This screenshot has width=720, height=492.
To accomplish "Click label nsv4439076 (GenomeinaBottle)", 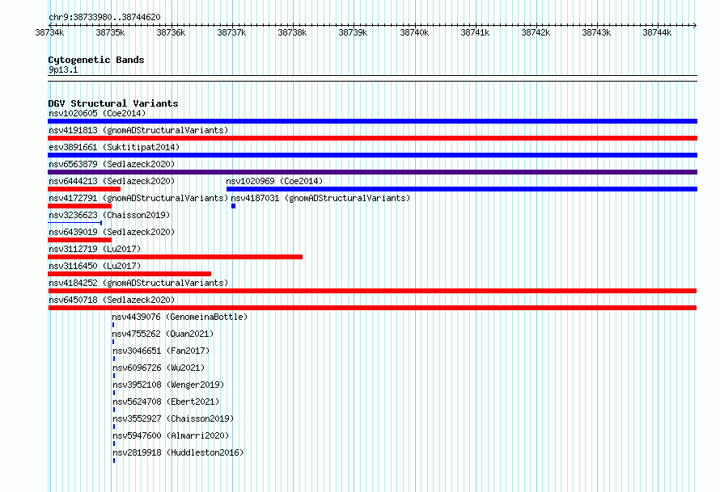I will (180, 317).
